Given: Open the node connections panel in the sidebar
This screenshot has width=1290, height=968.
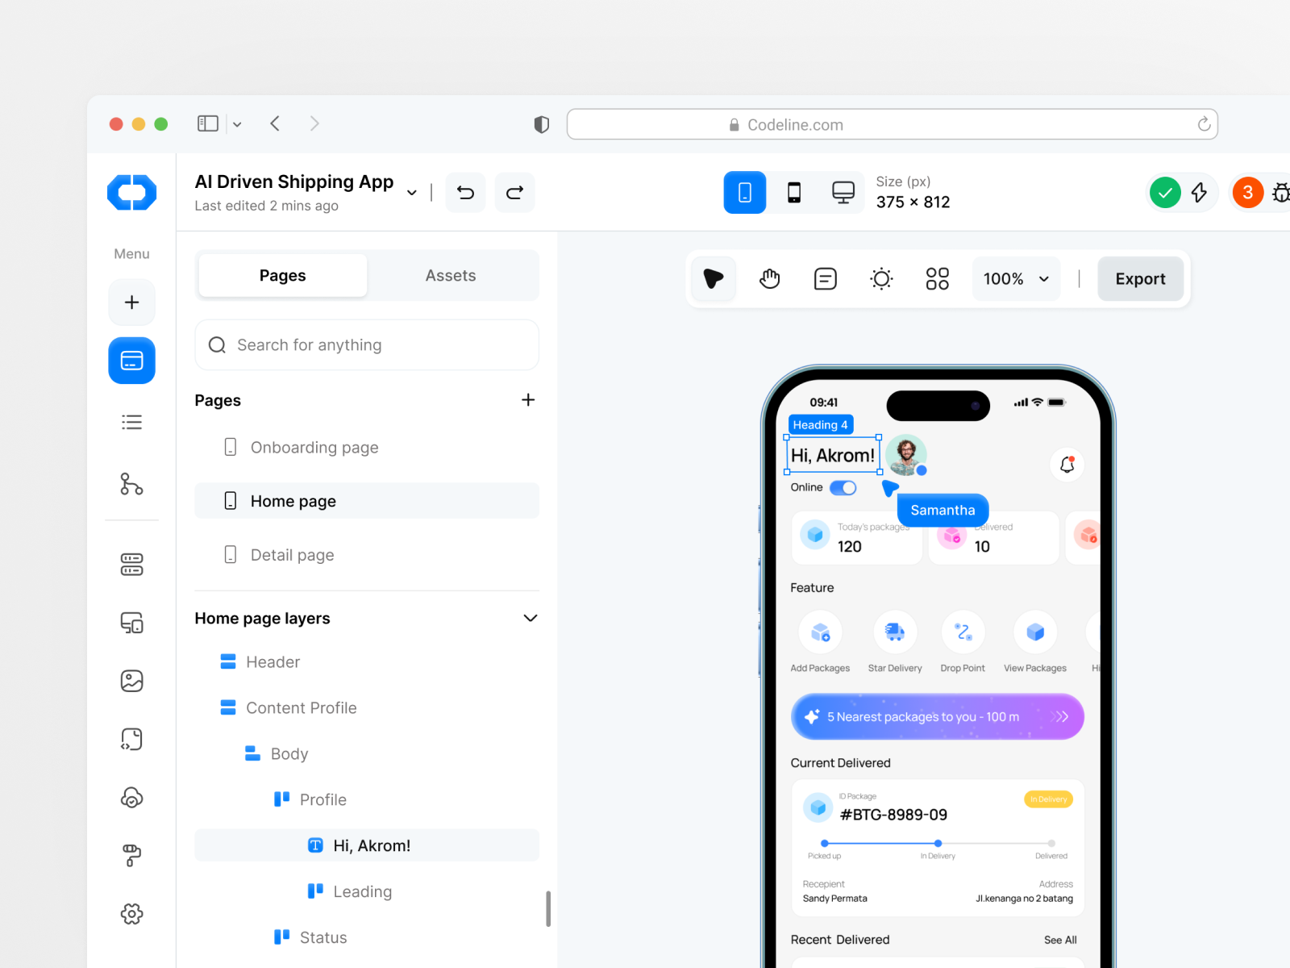Looking at the screenshot, I should [131, 485].
